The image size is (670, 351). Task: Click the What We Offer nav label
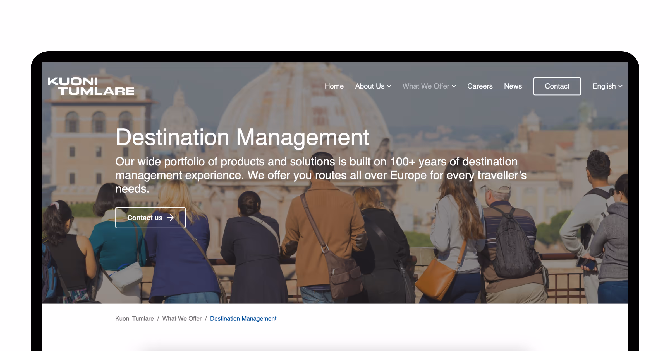426,86
